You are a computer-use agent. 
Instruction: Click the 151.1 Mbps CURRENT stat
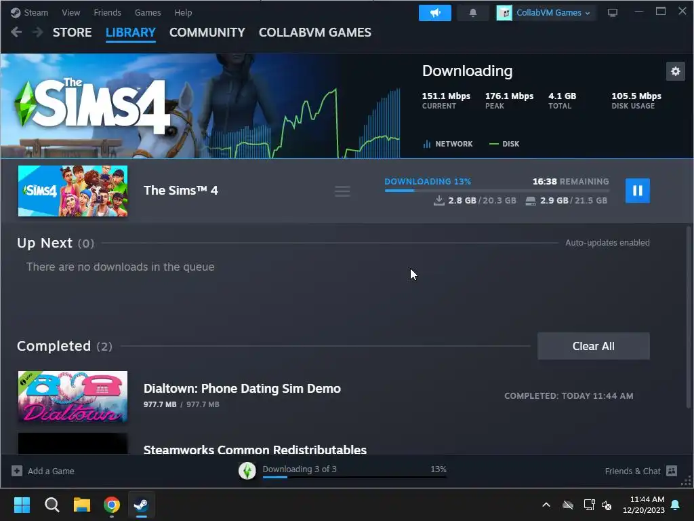(446, 100)
